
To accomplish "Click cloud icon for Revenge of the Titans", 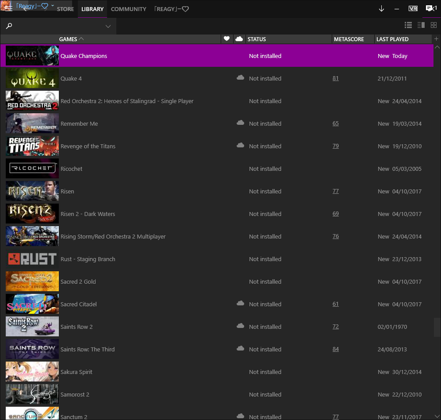I will coord(240,145).
